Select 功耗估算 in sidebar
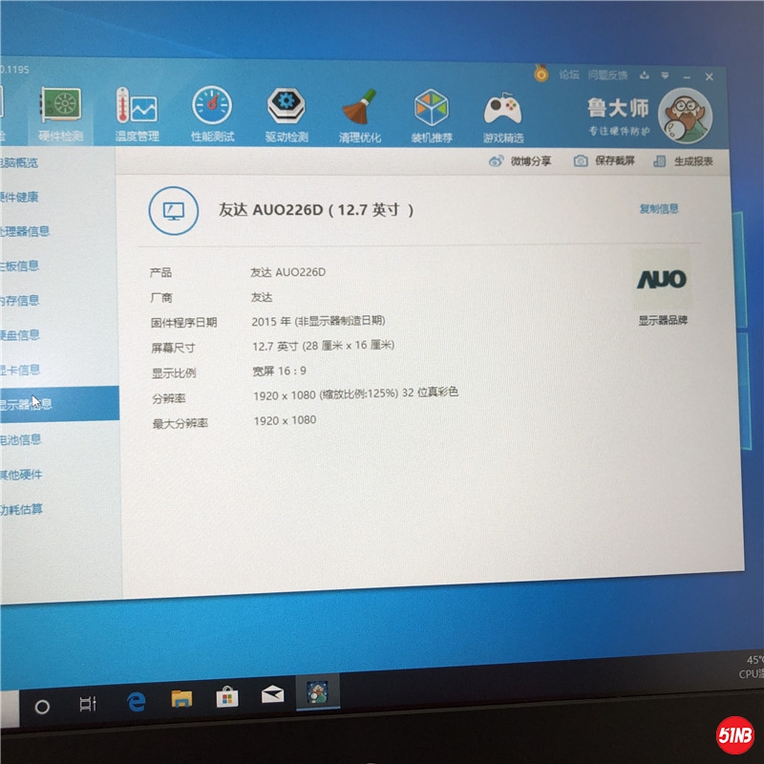The height and width of the screenshot is (764, 764). 21,509
